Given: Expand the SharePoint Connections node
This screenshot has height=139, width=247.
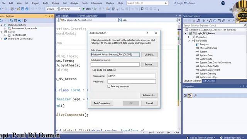Looking at the screenshot, I should (2, 39).
